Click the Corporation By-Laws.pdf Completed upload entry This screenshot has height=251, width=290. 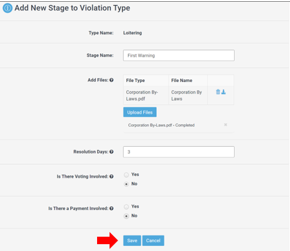[x=161, y=125]
